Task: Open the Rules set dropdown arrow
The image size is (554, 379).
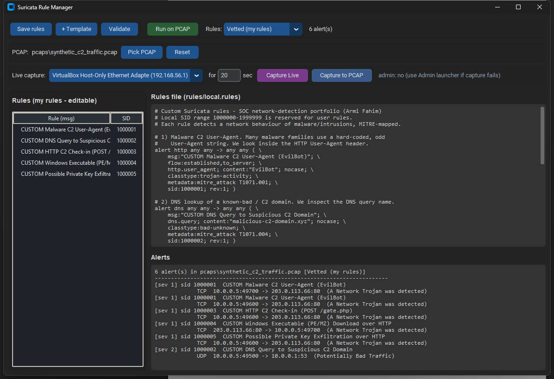Action: [x=296, y=29]
